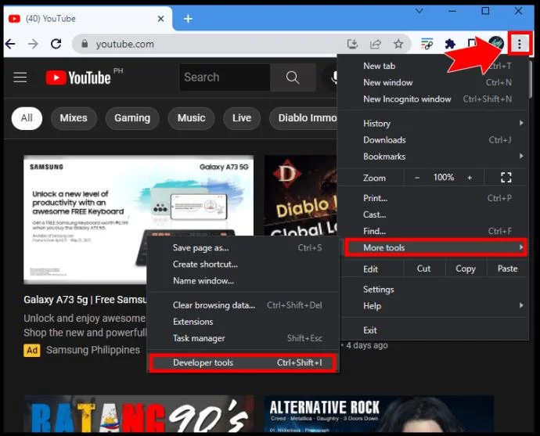Choose New Incognito window
Screen dimensions: 540x436
[x=434, y=99]
